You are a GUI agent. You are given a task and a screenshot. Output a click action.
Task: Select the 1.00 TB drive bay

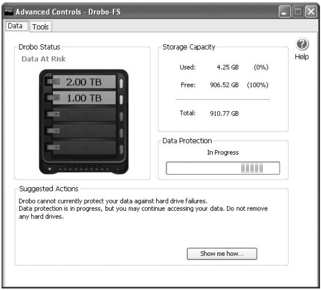[84, 98]
